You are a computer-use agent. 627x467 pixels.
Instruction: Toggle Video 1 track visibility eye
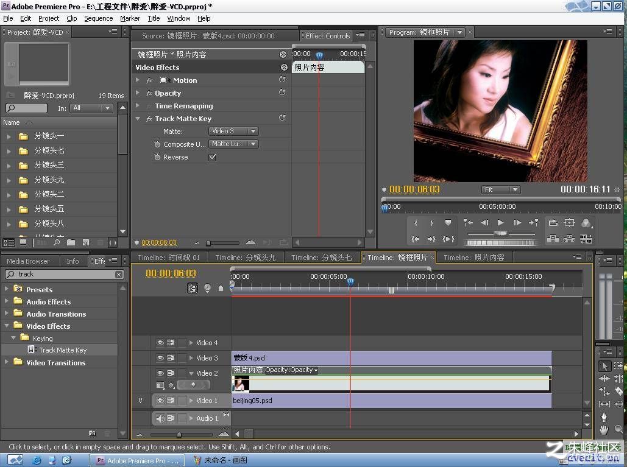point(160,400)
